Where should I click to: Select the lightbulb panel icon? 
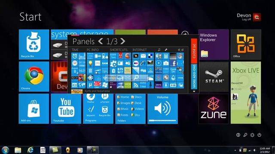(90, 63)
